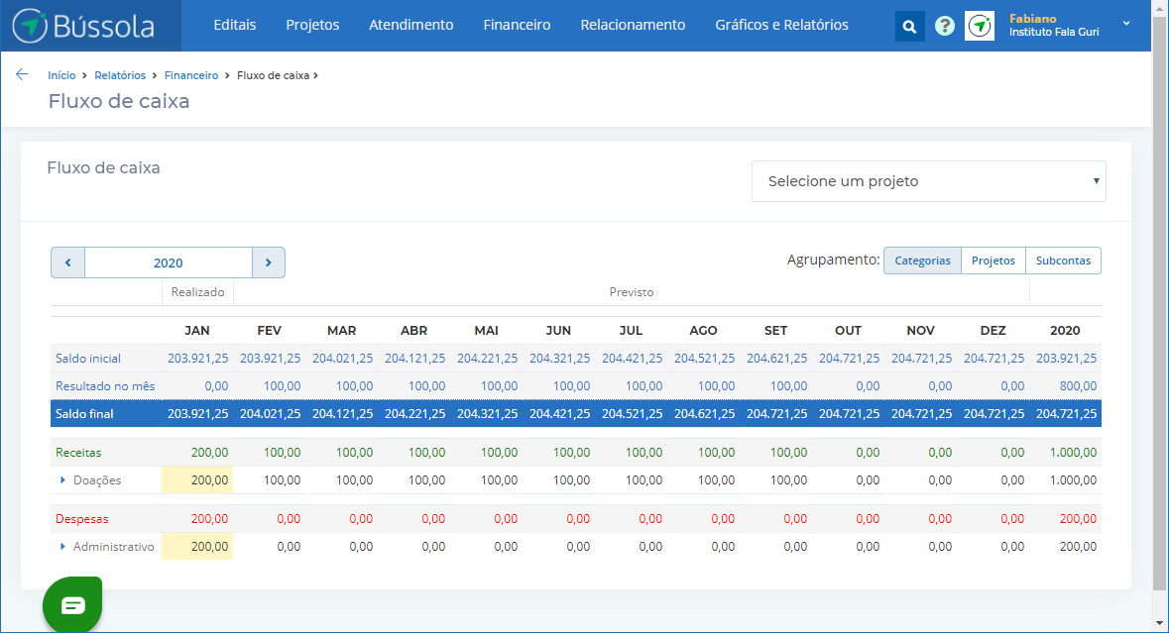Group by Subcontas
This screenshot has height=633, width=1169.
pyautogui.click(x=1063, y=261)
